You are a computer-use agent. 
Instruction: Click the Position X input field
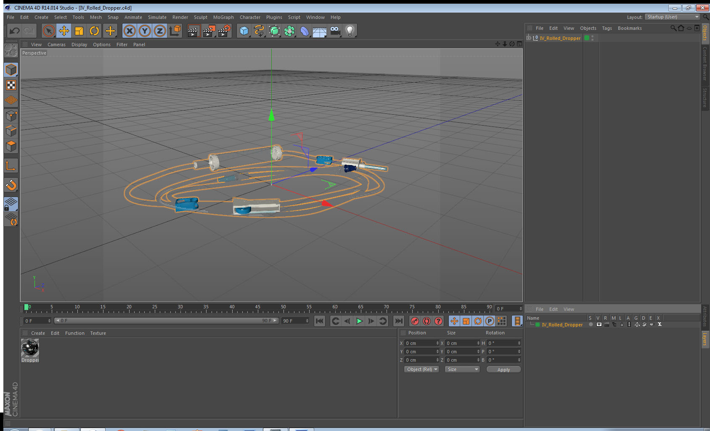(422, 343)
